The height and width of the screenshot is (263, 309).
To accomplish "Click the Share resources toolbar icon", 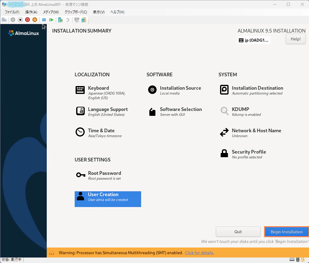I will point(84,20).
